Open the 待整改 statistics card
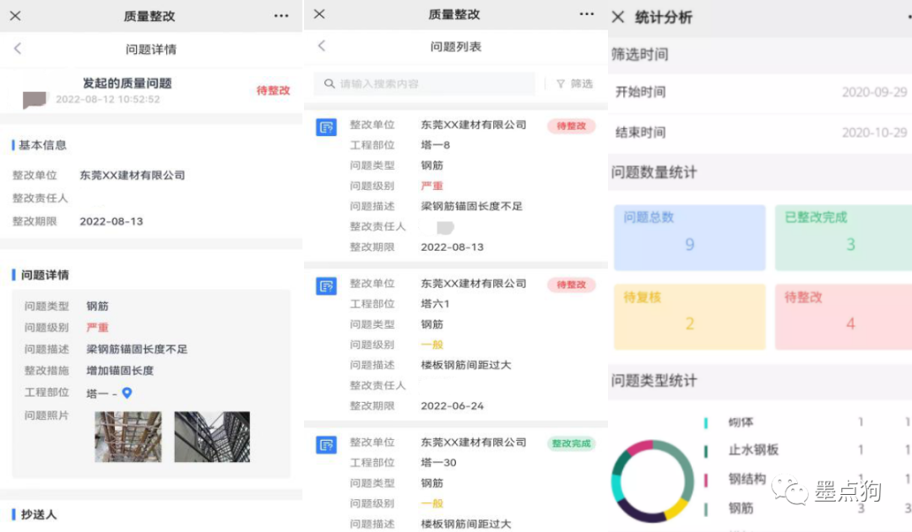This screenshot has width=912, height=532. [844, 317]
